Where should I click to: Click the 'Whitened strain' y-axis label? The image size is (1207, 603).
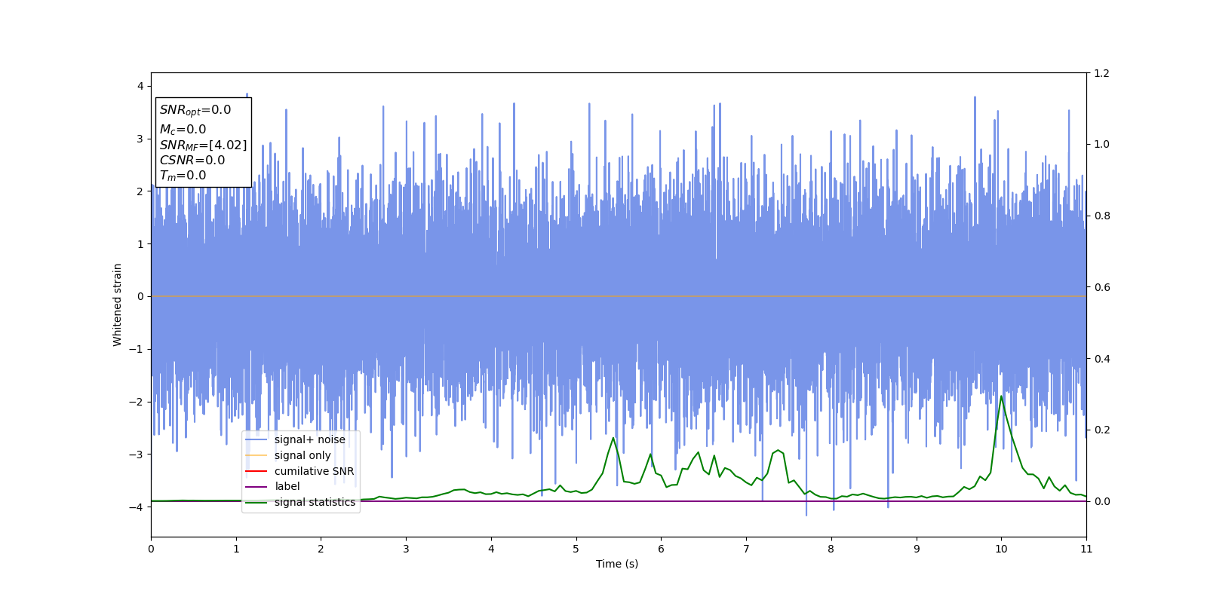[x=118, y=305]
